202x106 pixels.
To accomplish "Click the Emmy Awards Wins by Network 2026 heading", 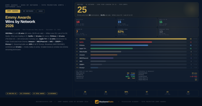I will tap(20, 22).
